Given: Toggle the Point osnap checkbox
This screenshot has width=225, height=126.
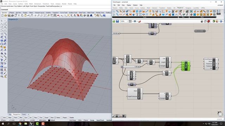Looking at the screenshot, I should point(13,118).
